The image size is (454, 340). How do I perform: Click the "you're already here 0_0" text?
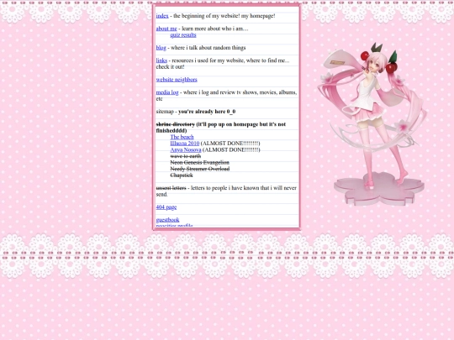(x=207, y=112)
